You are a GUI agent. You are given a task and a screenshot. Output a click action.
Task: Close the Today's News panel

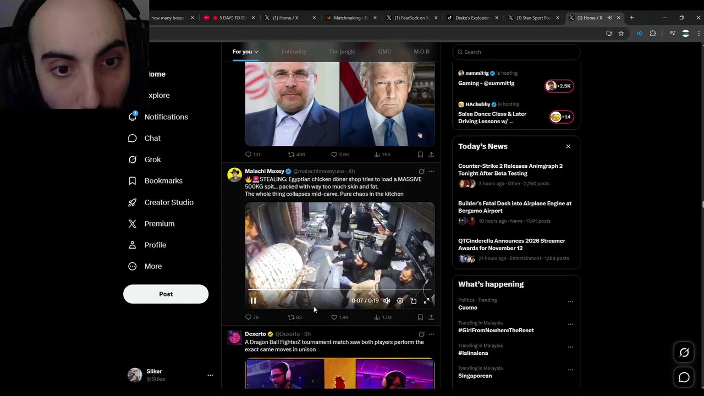(568, 146)
